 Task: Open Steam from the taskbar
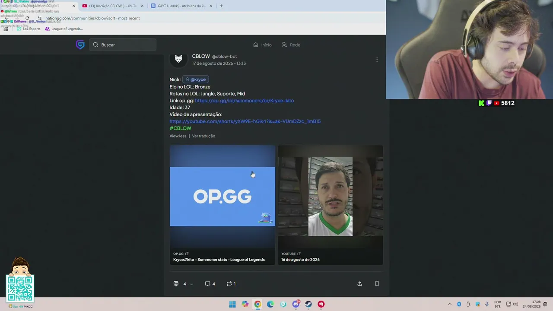308,304
